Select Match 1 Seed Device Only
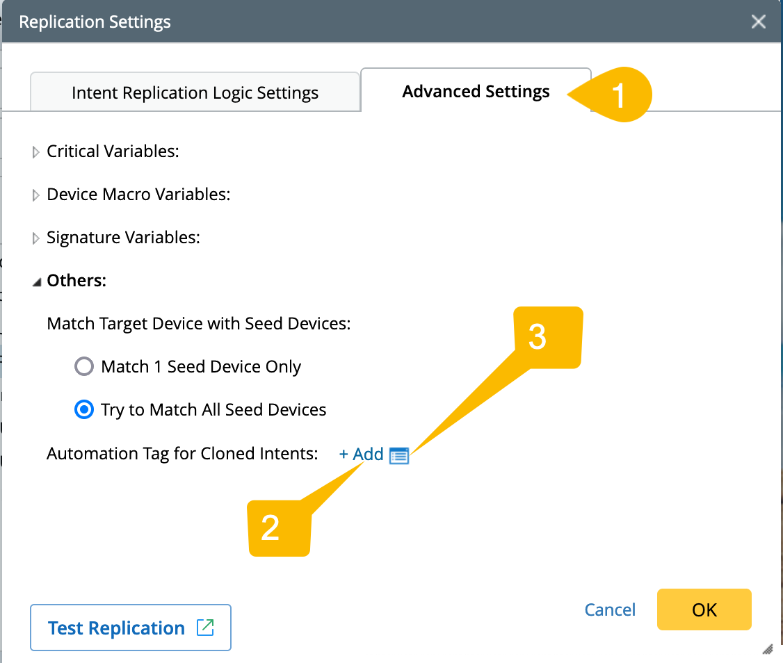 [x=84, y=366]
